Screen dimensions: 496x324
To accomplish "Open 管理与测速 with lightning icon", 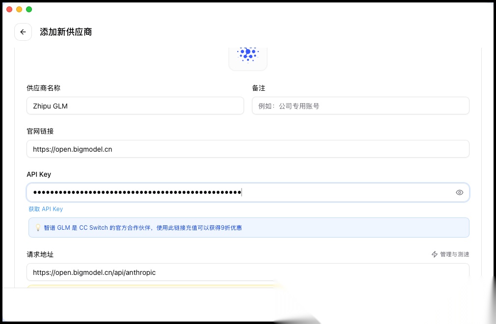I will pyautogui.click(x=450, y=254).
